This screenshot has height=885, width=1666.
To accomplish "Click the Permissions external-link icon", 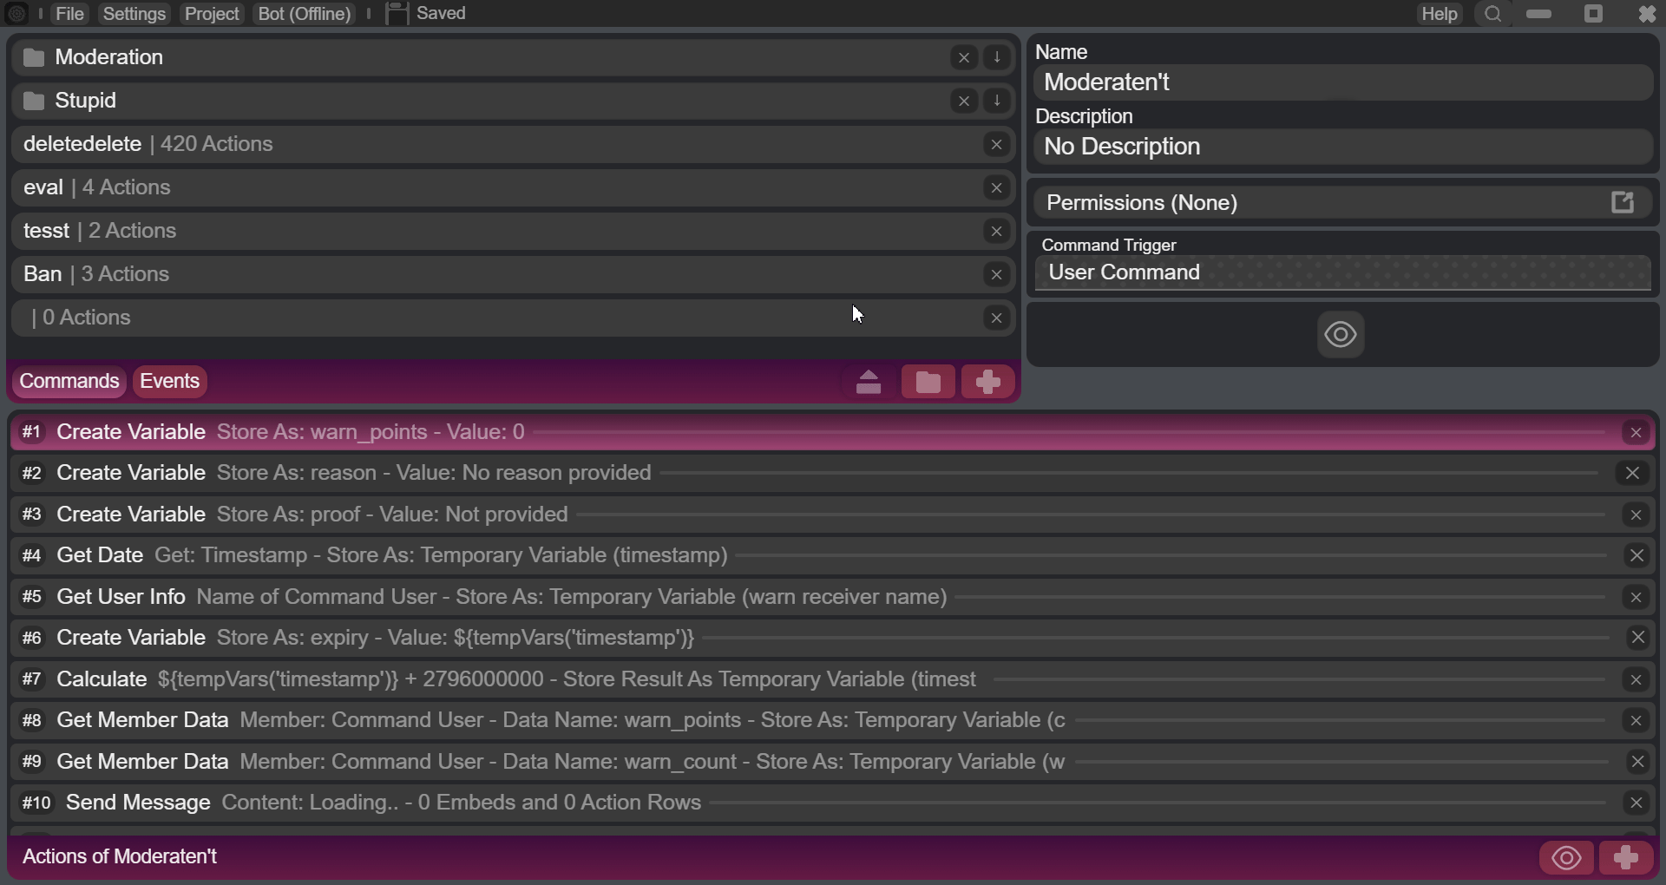I will (x=1623, y=202).
